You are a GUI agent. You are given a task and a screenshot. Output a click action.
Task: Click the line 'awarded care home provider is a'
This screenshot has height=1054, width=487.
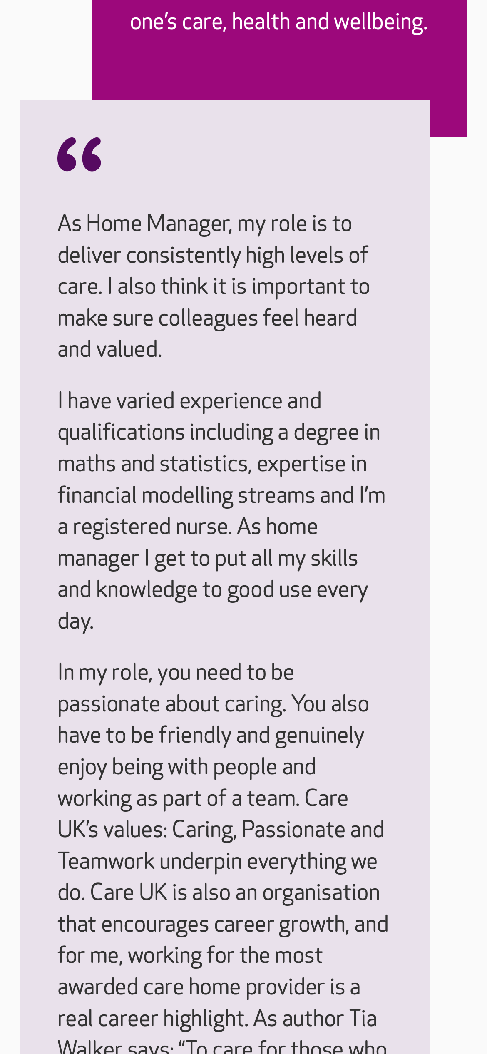209,987
